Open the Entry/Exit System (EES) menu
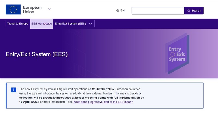Viewport: 218px width, 115px height. tap(70, 24)
